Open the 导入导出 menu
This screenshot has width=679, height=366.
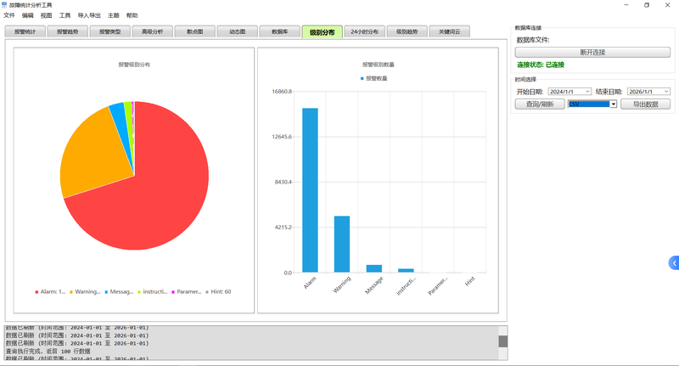click(89, 15)
